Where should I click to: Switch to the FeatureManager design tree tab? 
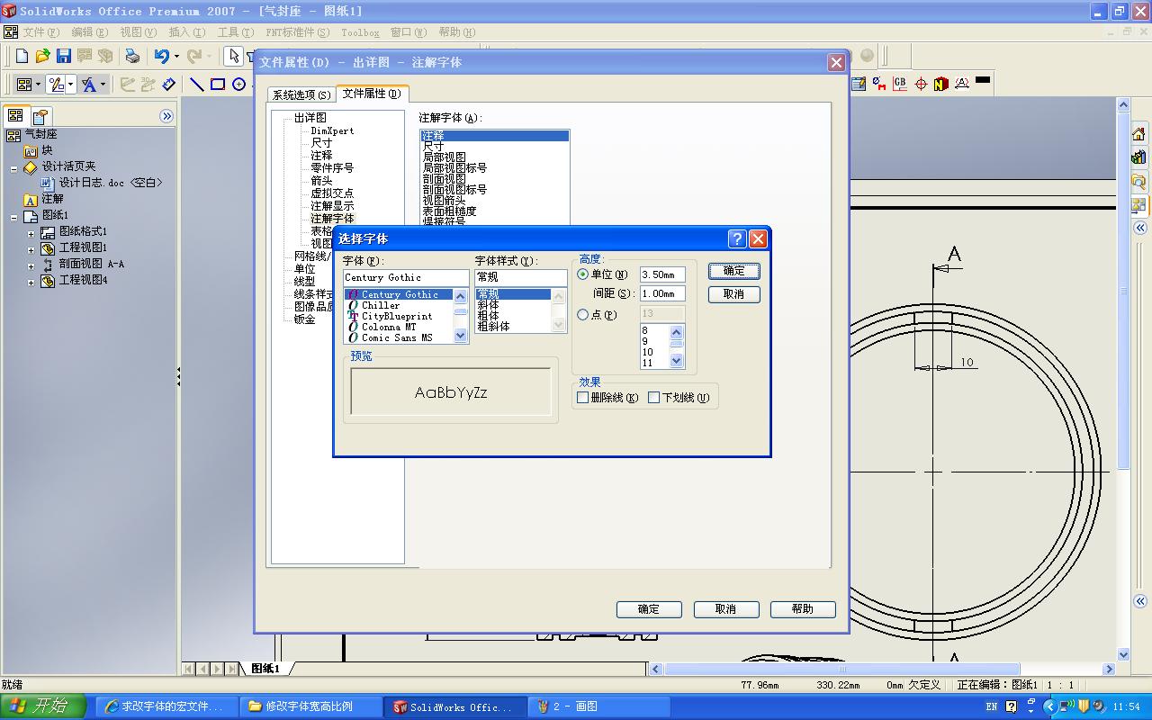point(15,115)
